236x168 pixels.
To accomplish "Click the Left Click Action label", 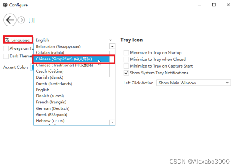I will (x=138, y=83).
